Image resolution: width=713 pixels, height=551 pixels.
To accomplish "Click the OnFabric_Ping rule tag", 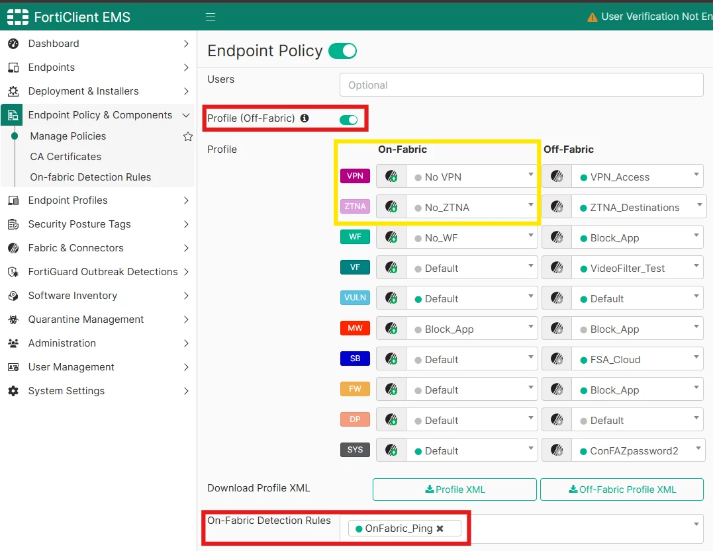I will click(404, 529).
